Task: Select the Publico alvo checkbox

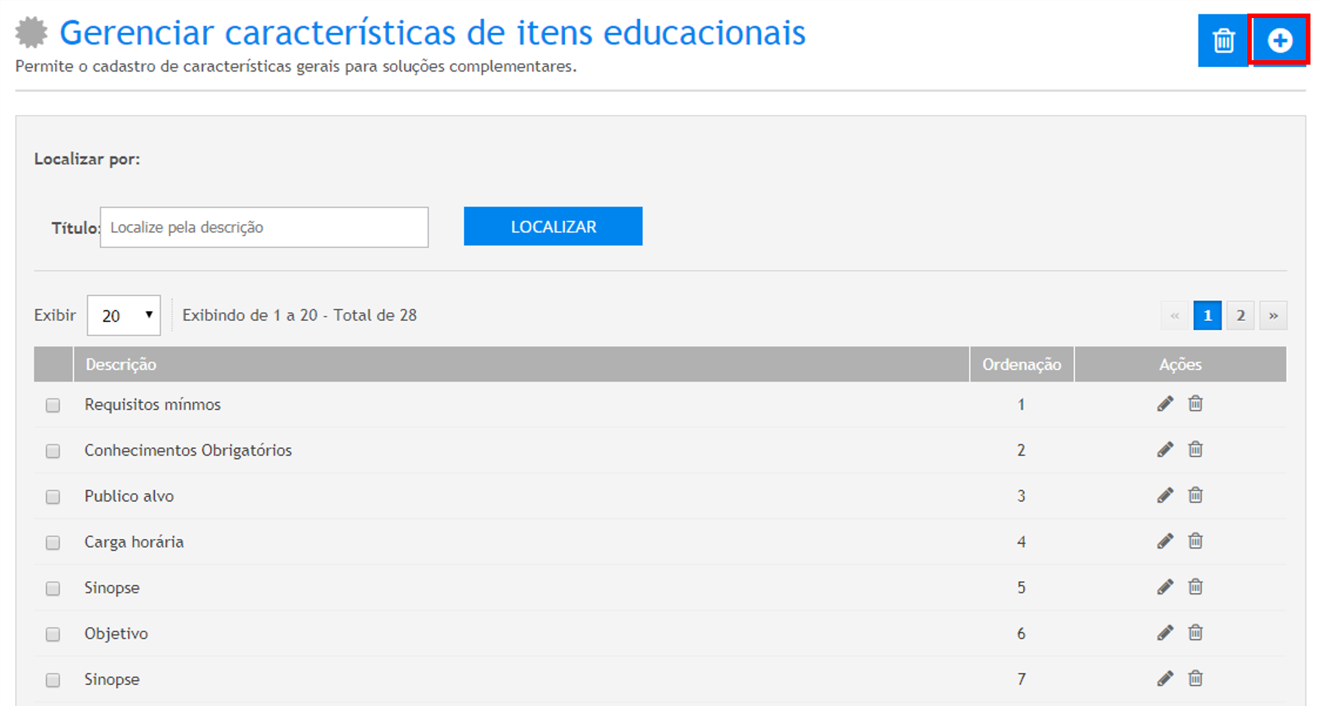Action: pyautogui.click(x=53, y=497)
